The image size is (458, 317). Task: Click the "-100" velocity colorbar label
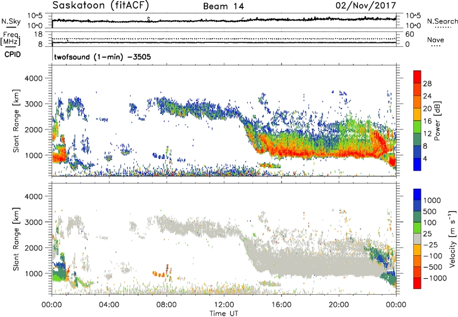(x=433, y=256)
